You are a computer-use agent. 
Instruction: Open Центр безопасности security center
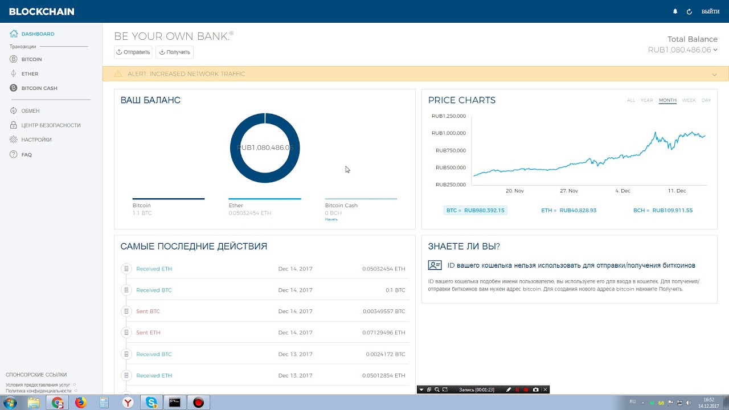(x=51, y=125)
